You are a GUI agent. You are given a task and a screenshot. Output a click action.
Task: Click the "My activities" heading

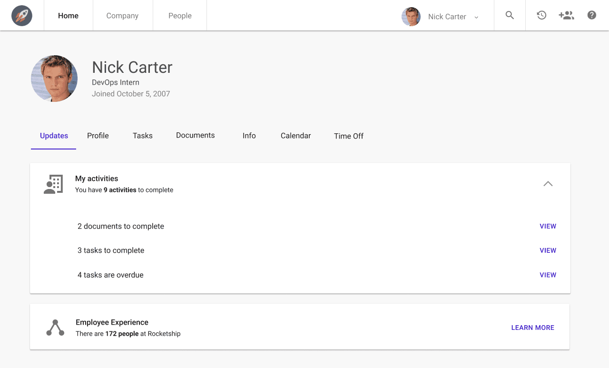97,179
